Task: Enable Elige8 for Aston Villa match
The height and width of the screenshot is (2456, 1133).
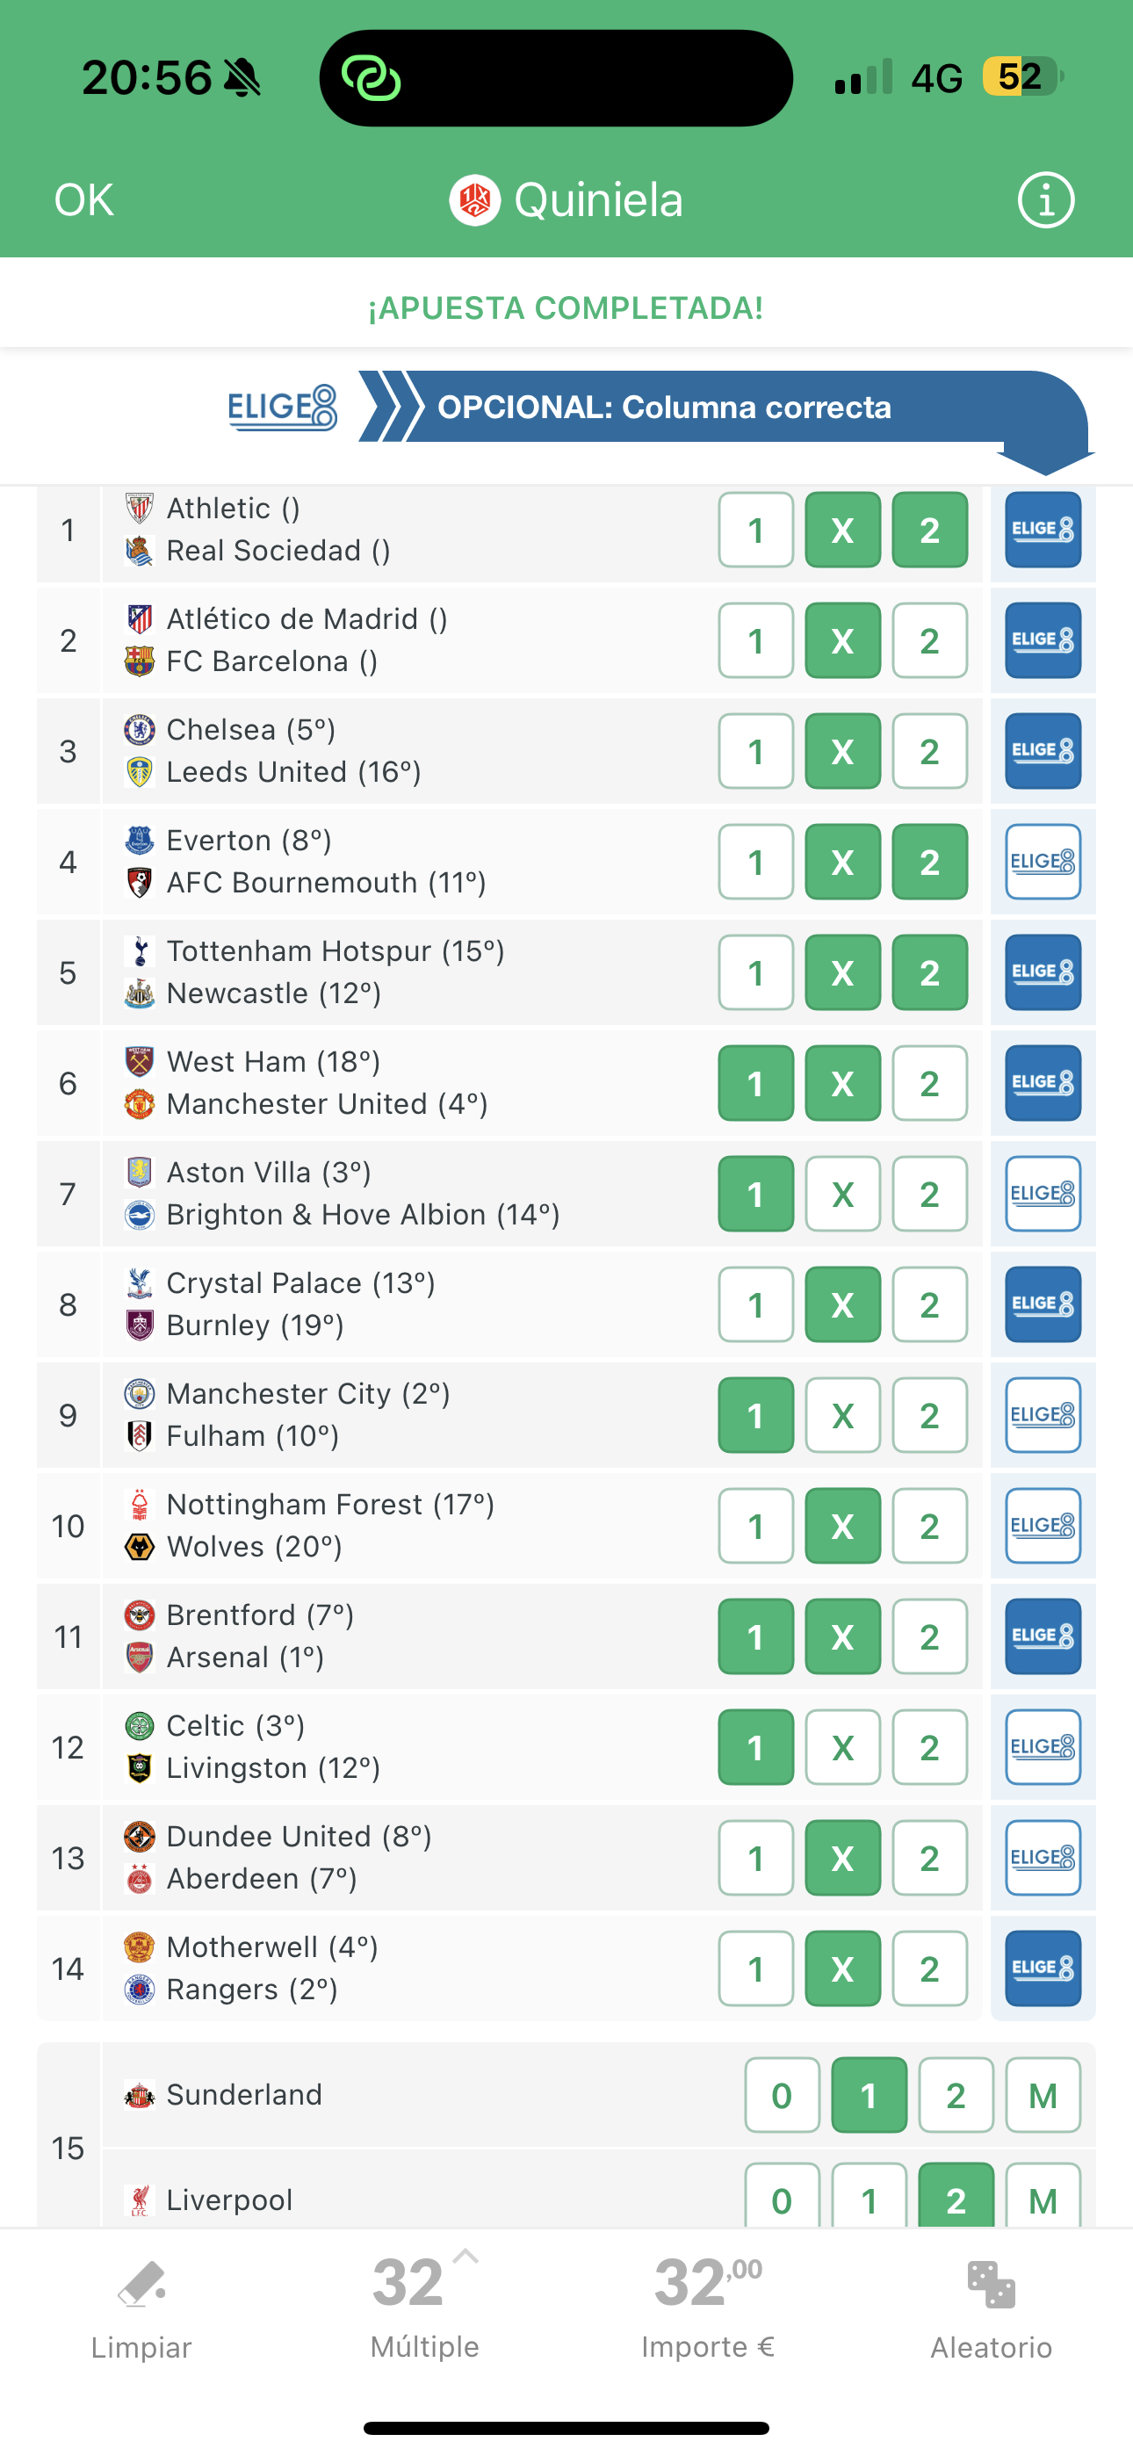Action: tap(1043, 1194)
